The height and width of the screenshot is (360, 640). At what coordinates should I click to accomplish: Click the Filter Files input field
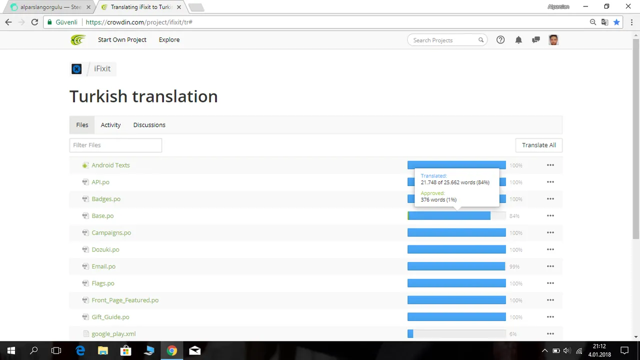click(115, 145)
